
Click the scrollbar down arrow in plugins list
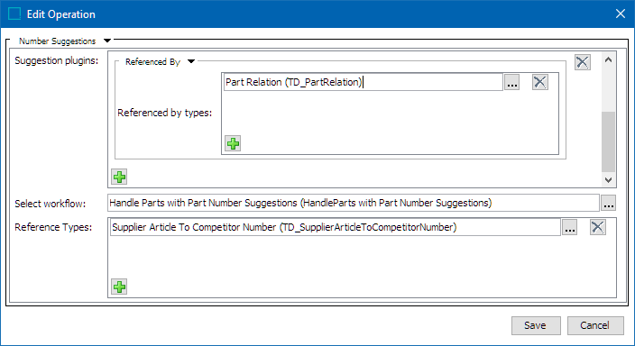click(x=608, y=179)
